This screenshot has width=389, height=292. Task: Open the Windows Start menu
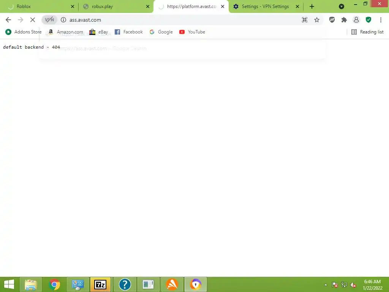pos(9,284)
